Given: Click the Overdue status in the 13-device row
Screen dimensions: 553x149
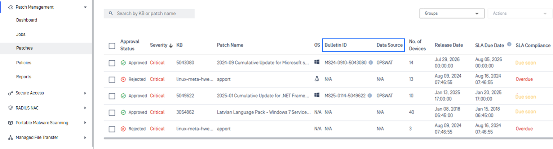Looking at the screenshot, I should click(524, 79).
